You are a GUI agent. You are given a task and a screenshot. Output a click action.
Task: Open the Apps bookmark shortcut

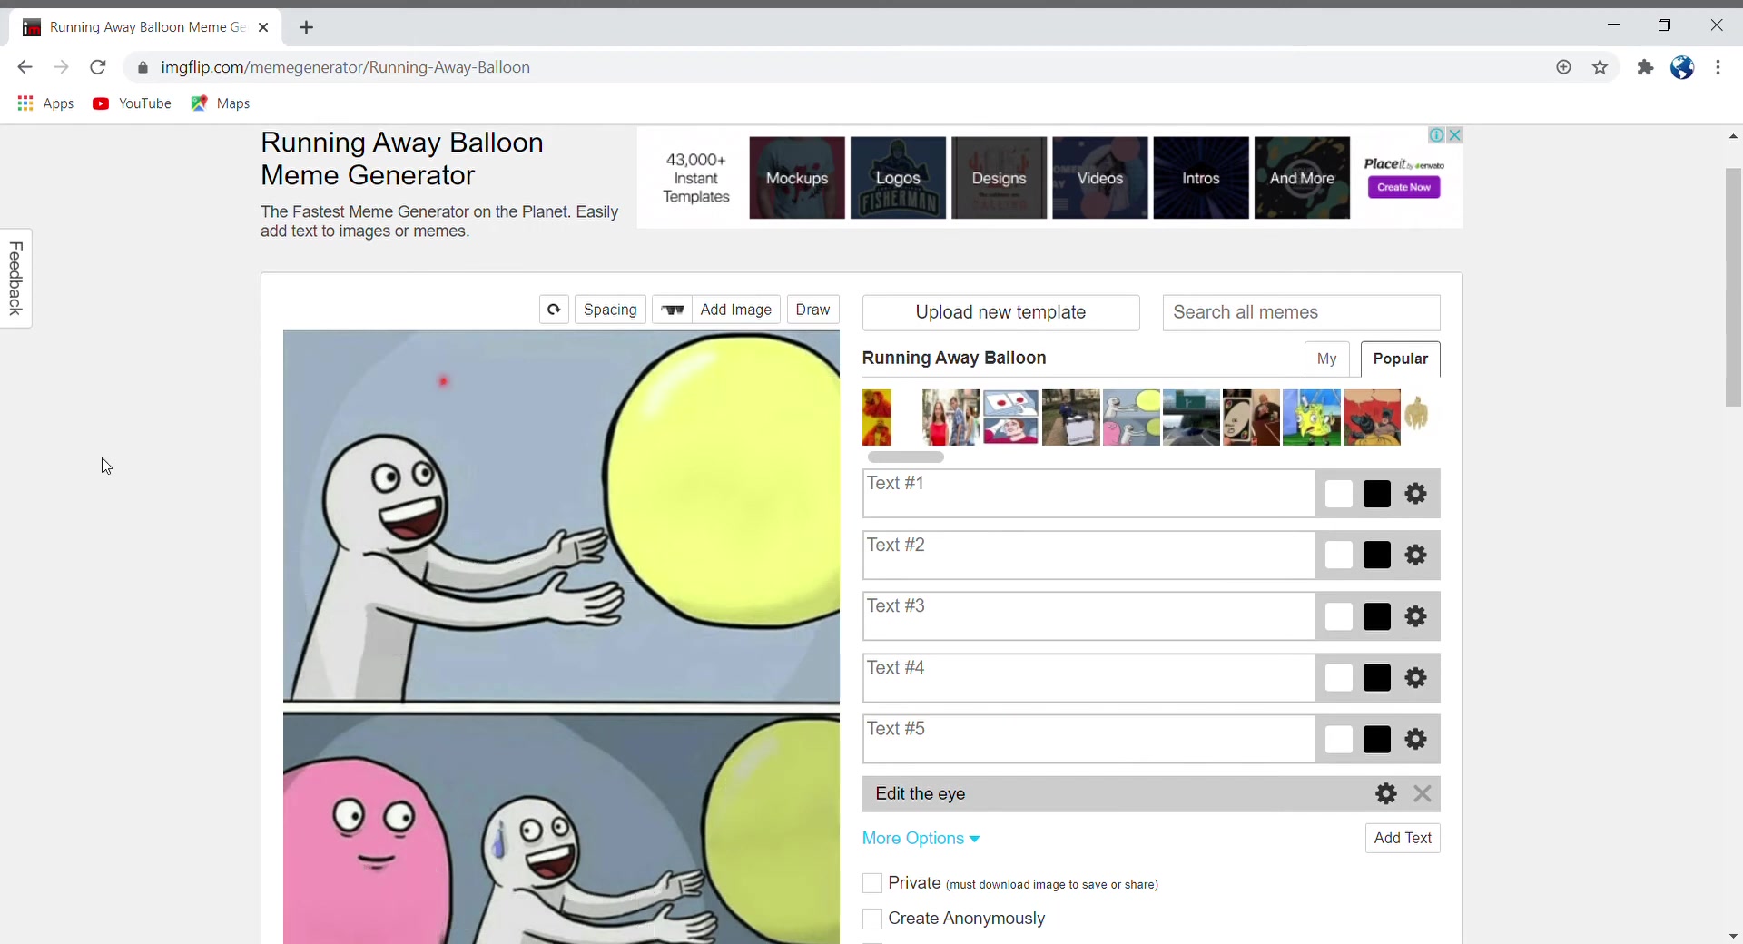click(45, 103)
